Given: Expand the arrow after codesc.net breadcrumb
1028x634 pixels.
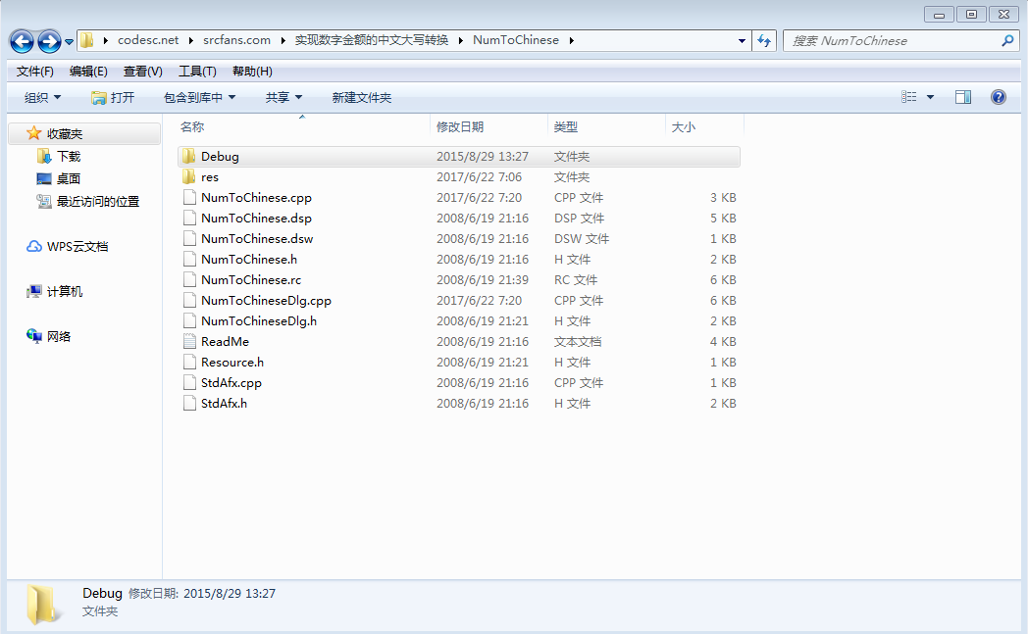Looking at the screenshot, I should (190, 40).
